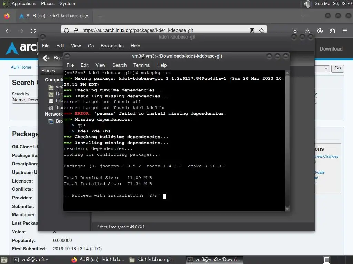Select the Trash icon in Places sidebar
This screenshot has height=264, width=353.
[51, 108]
